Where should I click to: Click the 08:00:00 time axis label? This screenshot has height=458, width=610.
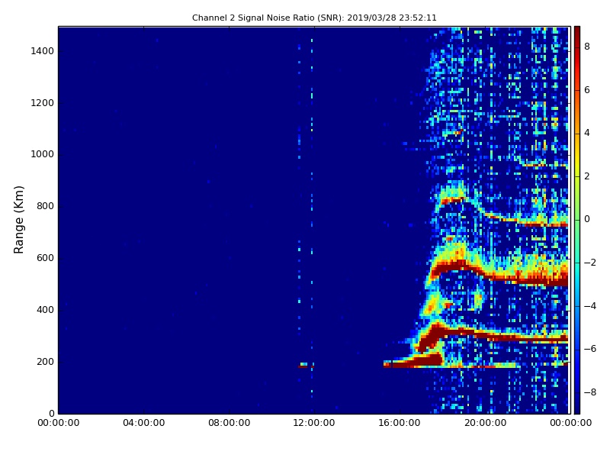tap(230, 423)
